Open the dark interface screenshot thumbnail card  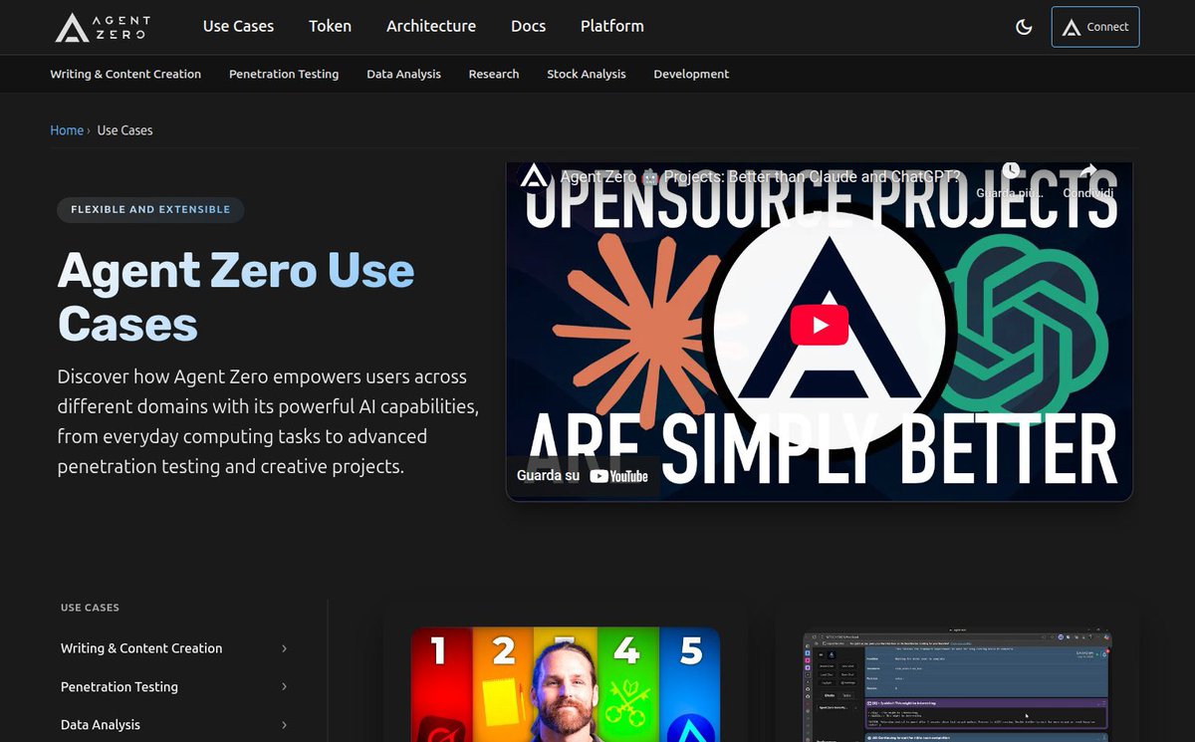tap(957, 687)
